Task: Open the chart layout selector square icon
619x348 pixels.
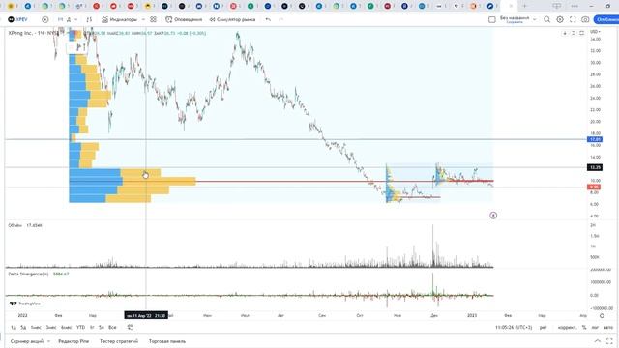Action: tap(492, 19)
